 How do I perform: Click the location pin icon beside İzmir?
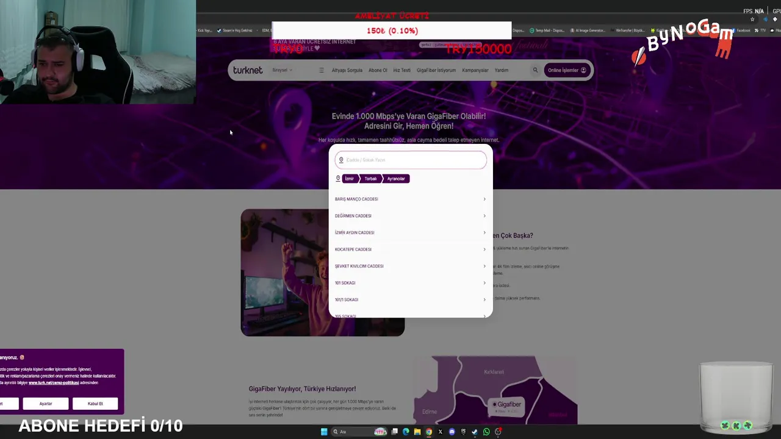[x=338, y=179]
